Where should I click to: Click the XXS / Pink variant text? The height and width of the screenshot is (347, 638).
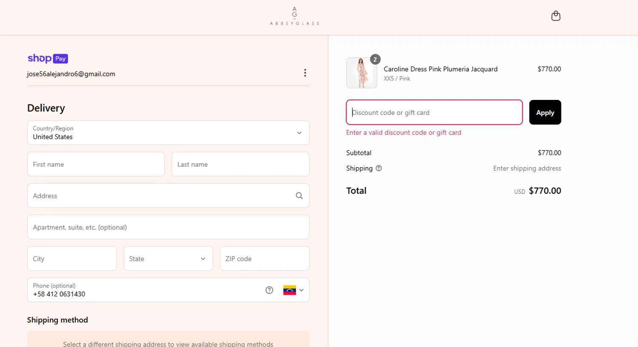point(397,79)
